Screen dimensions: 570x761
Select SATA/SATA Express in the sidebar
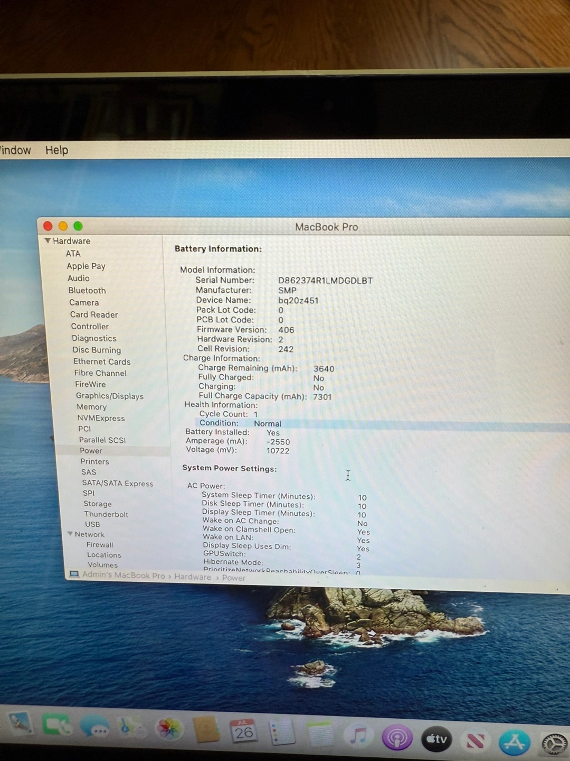click(118, 483)
